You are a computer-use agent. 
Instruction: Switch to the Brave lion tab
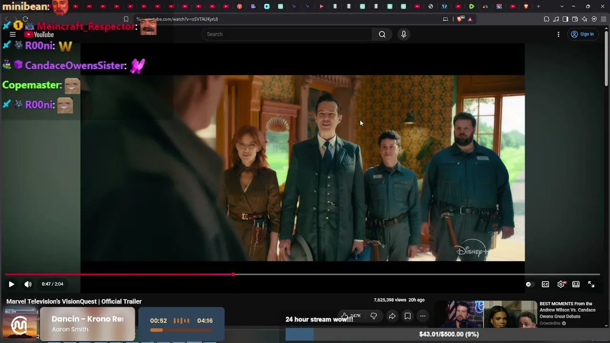click(x=526, y=6)
